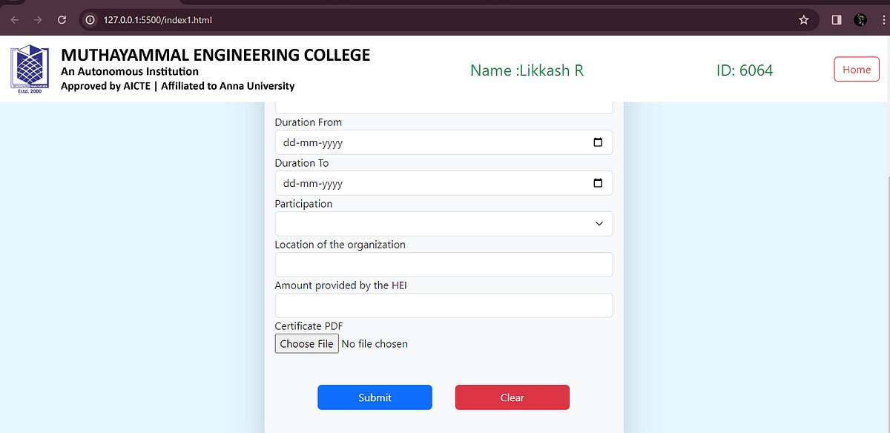The height and width of the screenshot is (433, 890).
Task: Expand the Participation dropdown
Action: 444,224
